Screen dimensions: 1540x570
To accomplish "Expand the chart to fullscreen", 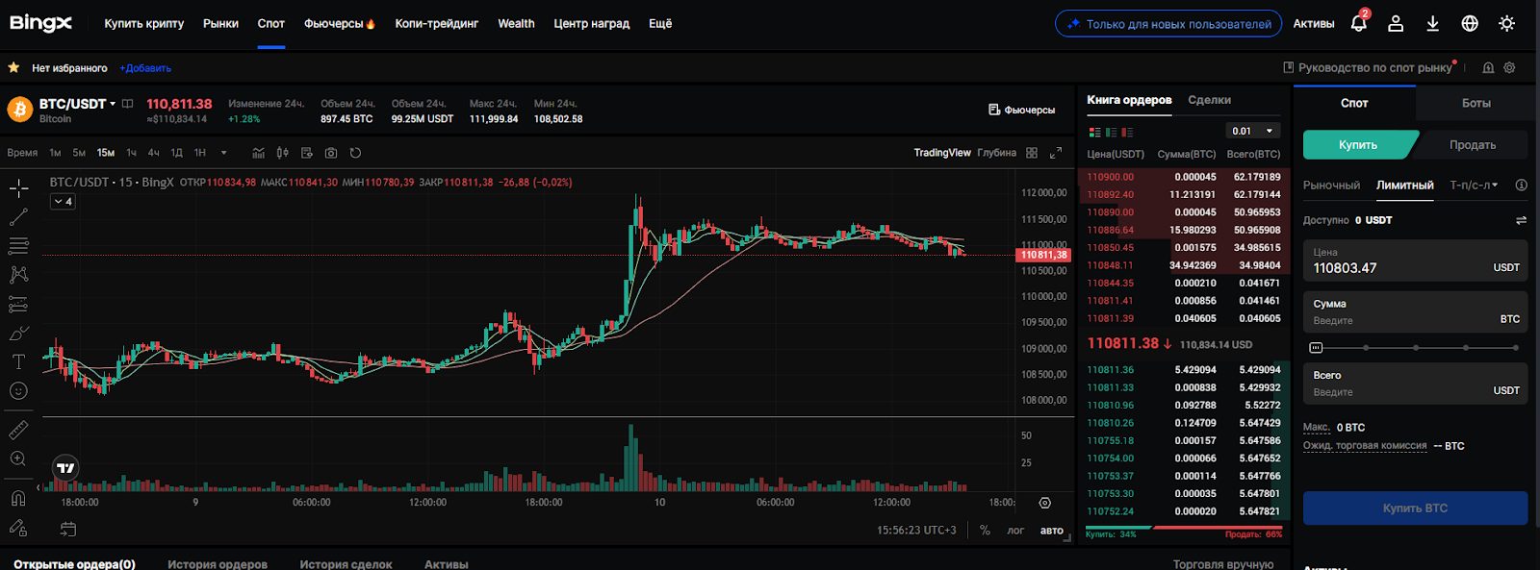I will click(x=1056, y=153).
